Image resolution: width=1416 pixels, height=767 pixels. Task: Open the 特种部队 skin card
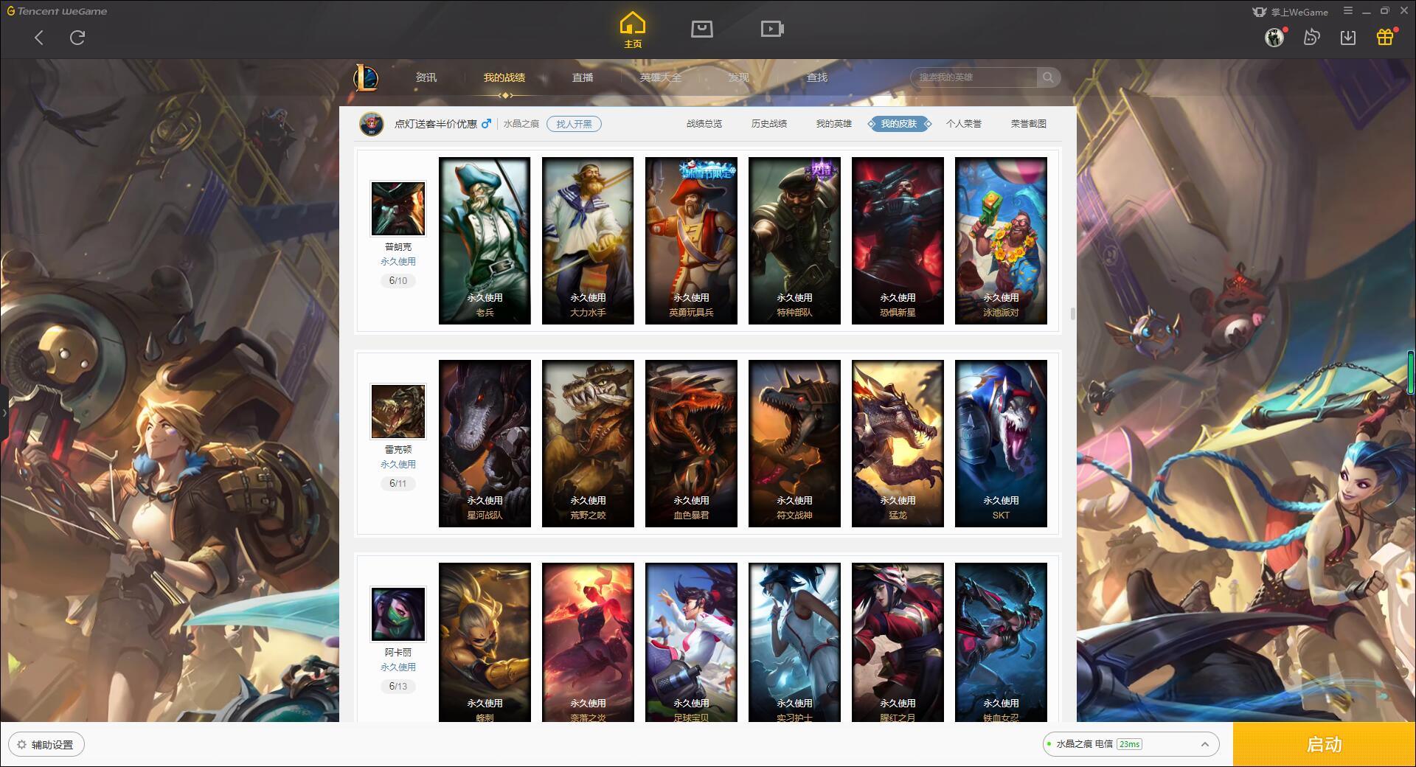794,240
